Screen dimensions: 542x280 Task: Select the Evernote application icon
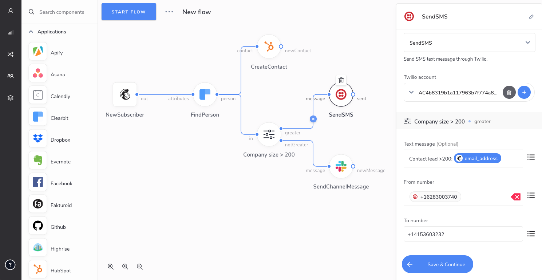click(x=38, y=161)
